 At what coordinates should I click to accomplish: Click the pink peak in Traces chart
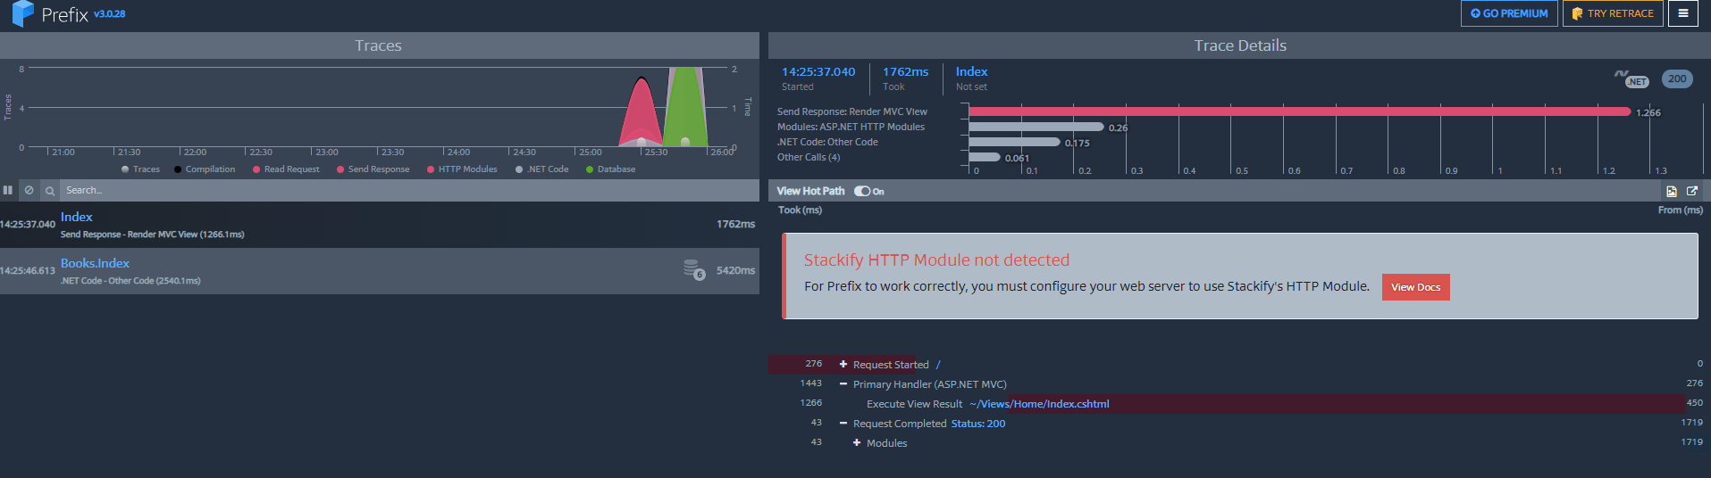[641, 111]
